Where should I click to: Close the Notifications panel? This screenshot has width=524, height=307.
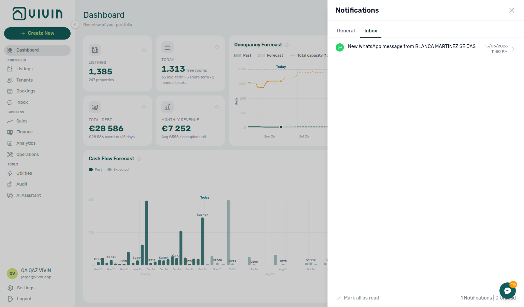pos(512,10)
